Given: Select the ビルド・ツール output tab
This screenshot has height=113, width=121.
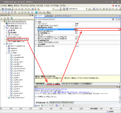Looking at the screenshot, I should (55, 103).
